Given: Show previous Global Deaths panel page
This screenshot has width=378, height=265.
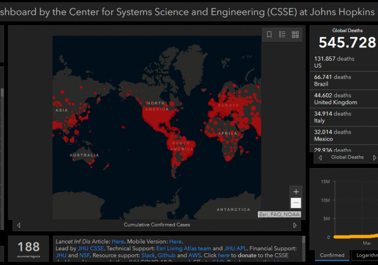Looking at the screenshot, I should 320,157.
